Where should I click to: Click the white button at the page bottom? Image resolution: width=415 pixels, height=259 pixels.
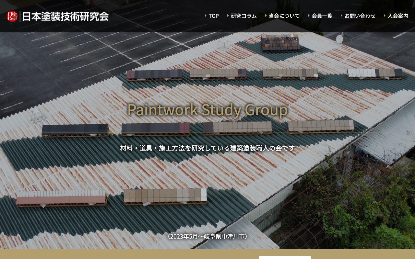(x=285, y=257)
